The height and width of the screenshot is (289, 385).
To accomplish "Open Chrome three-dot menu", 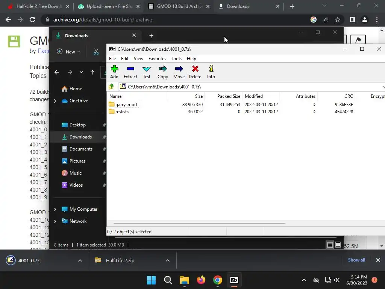I will tap(377, 20).
